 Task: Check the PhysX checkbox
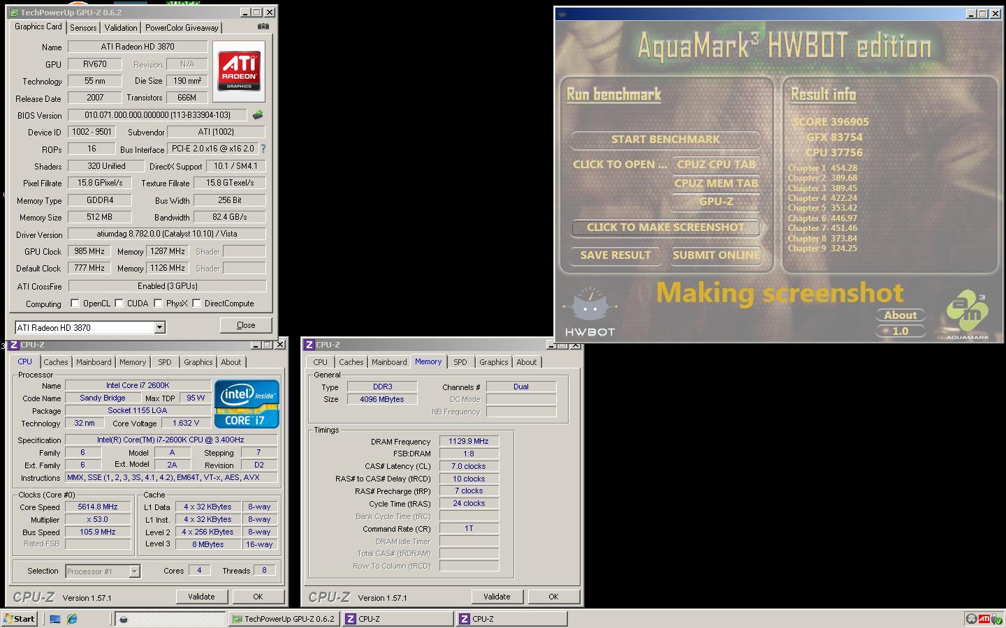[158, 304]
